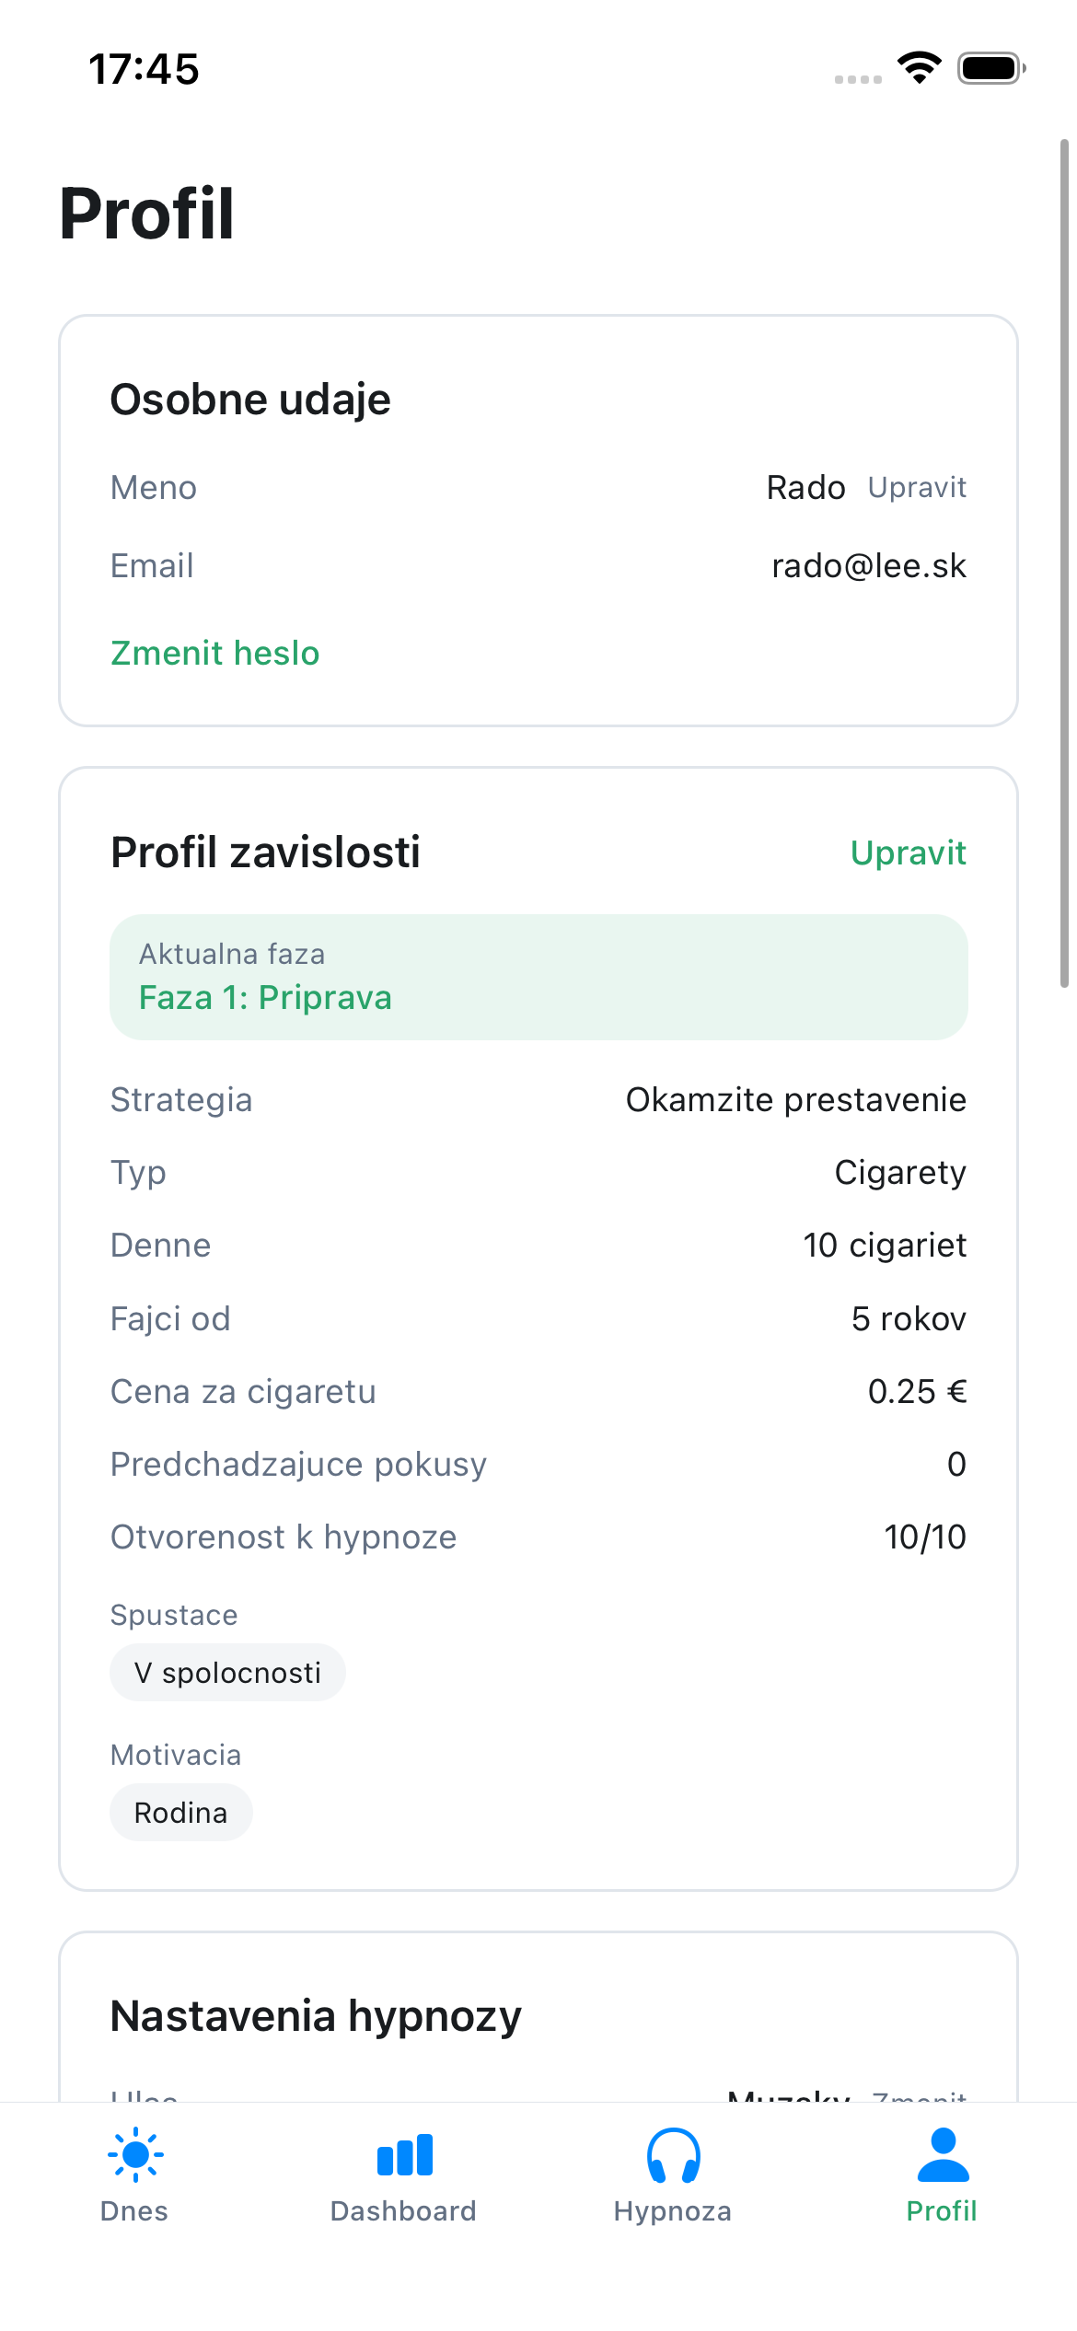
Task: Click the Zmenit heslo link
Action: [x=214, y=653]
